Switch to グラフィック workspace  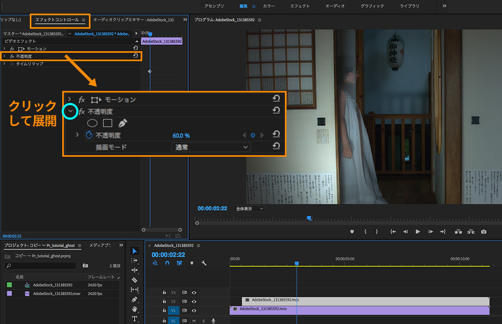[372, 6]
